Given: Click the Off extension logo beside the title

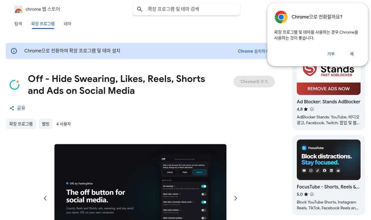Looking at the screenshot, I should (14, 85).
